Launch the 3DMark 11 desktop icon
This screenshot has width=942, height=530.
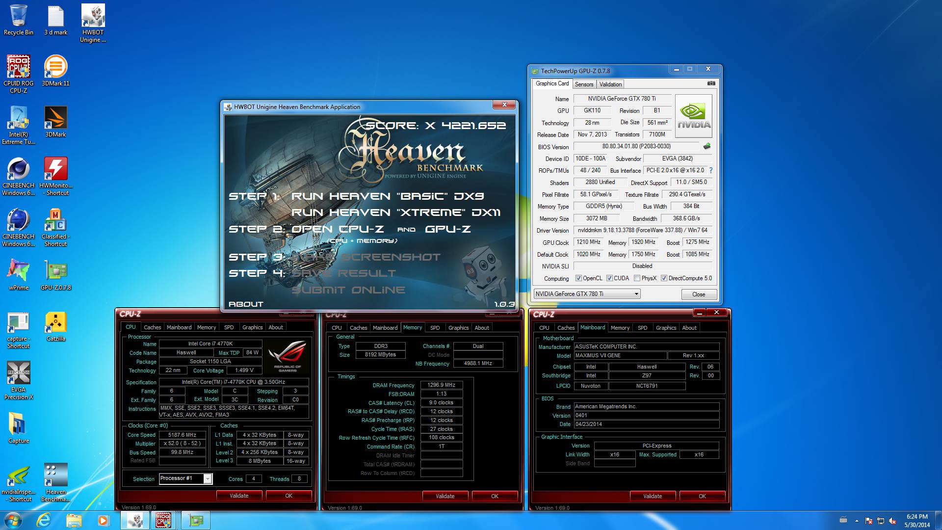[55, 70]
